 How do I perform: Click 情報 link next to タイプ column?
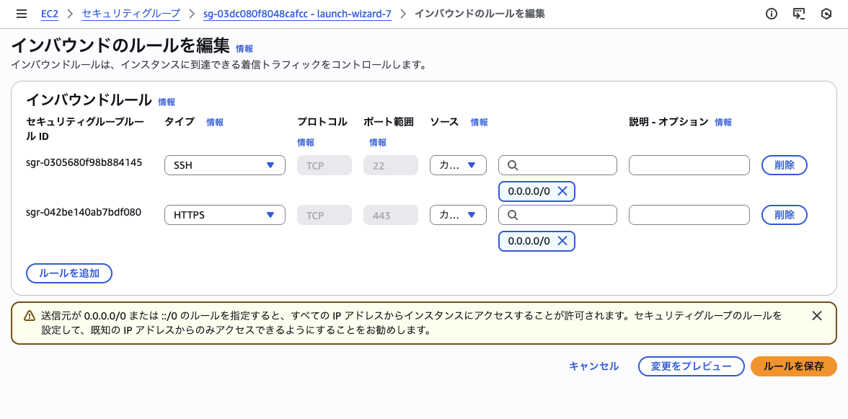(215, 122)
